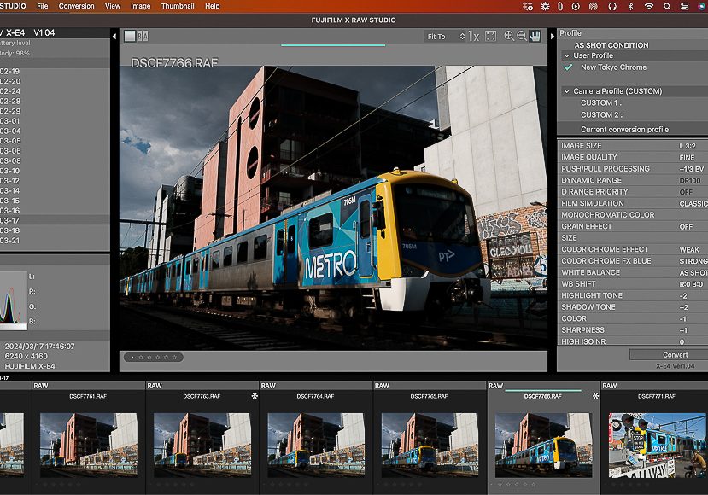Collapse the Camera Profile (CUSTOM) section
This screenshot has height=495, width=708.
[x=567, y=91]
